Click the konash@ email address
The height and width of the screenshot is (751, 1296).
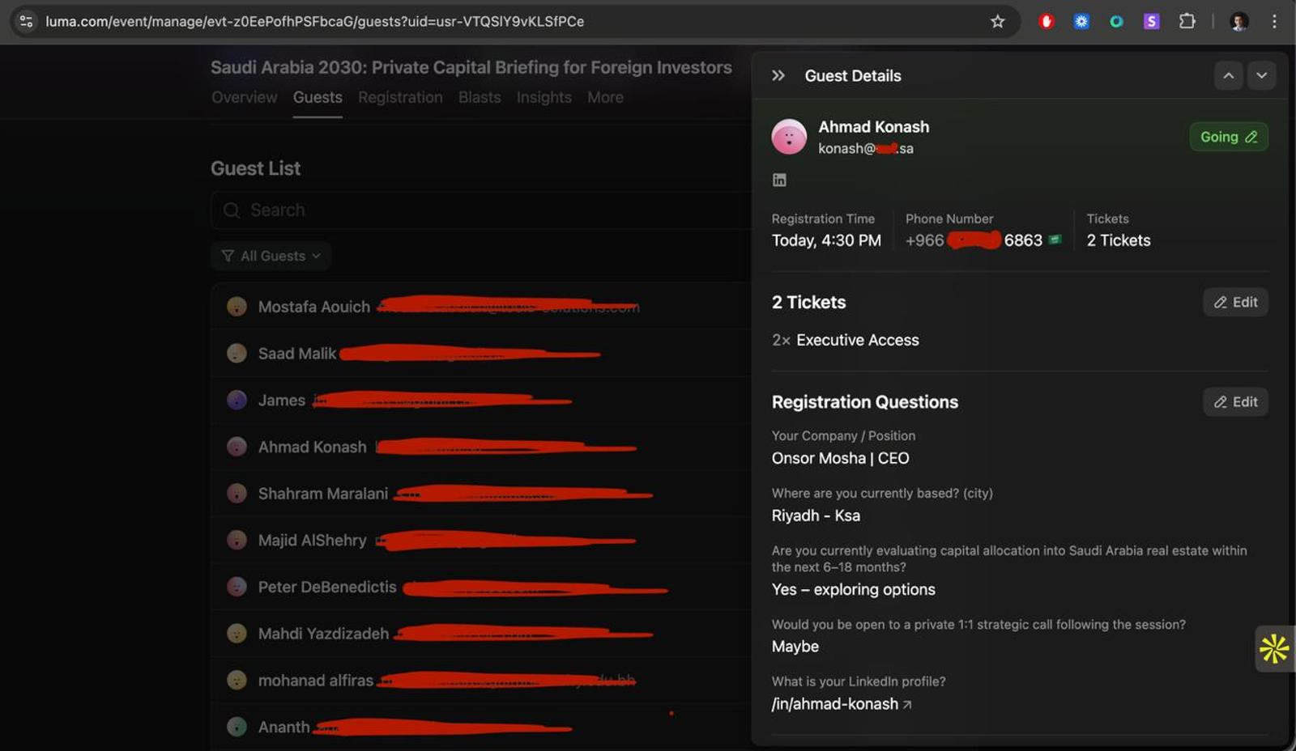pos(866,148)
